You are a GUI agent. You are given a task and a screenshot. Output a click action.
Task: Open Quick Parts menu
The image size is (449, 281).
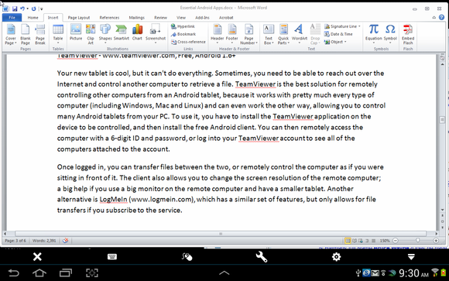pyautogui.click(x=283, y=34)
